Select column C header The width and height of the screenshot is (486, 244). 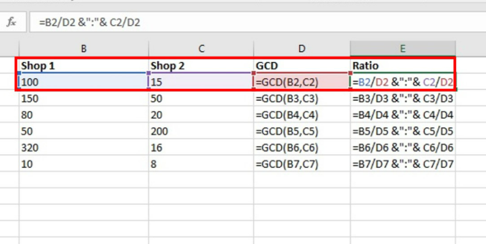[x=201, y=49]
